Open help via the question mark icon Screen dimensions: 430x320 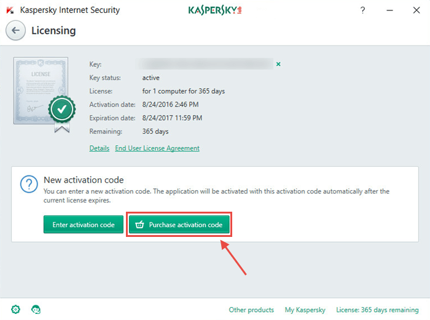point(362,10)
